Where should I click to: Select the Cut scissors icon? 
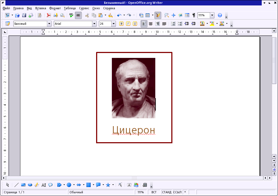87,15
